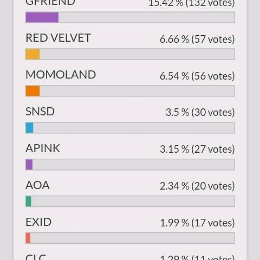This screenshot has height=260, width=260.
Task: Click the 3.15 % (27 votes) result text
Action: click(x=197, y=149)
